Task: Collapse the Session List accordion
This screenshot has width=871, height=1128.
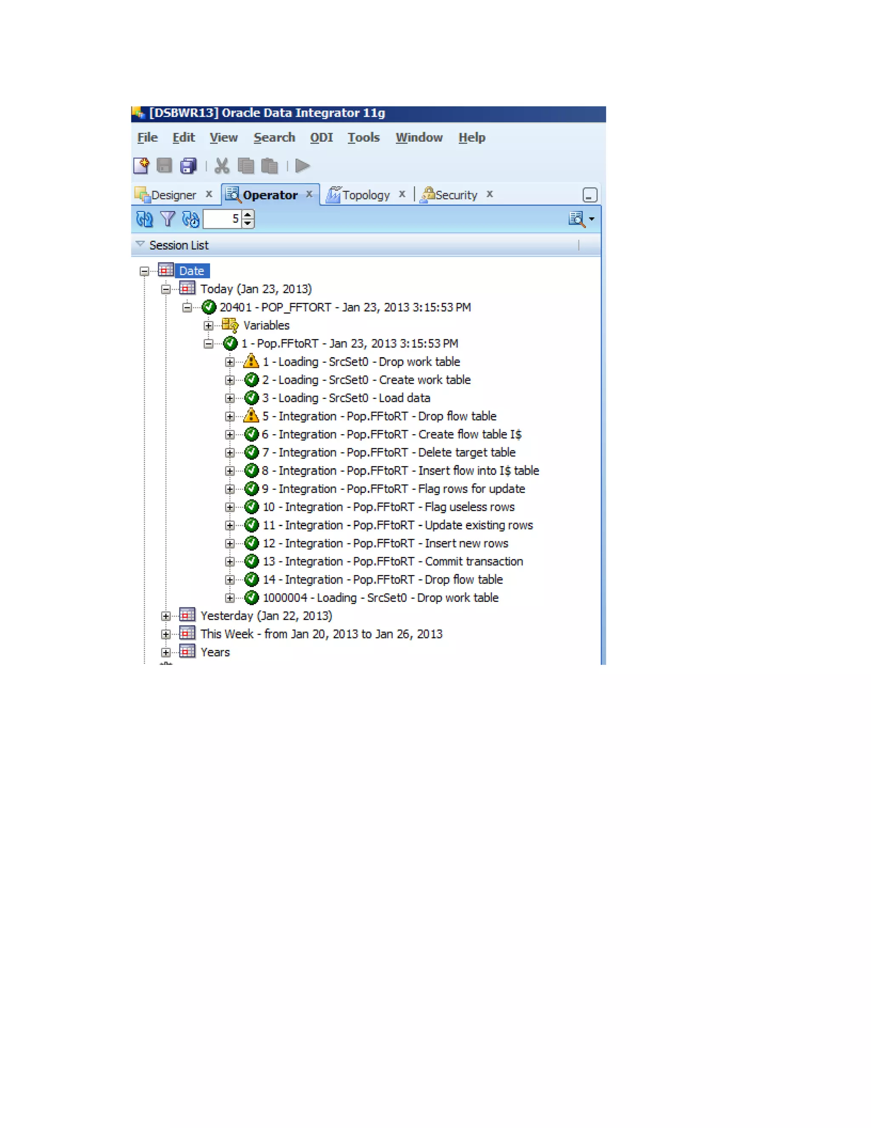Action: [140, 244]
